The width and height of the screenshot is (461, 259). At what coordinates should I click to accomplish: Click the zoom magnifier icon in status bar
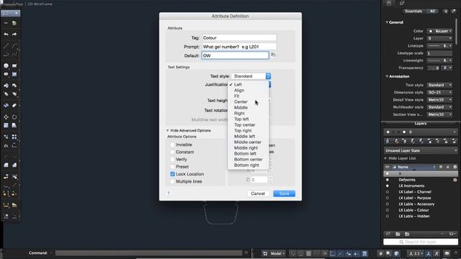pos(388,253)
